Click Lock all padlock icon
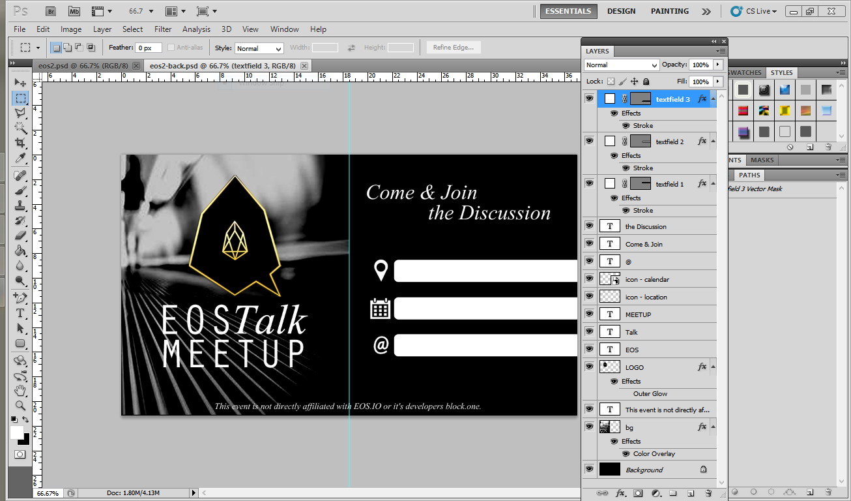 click(646, 82)
